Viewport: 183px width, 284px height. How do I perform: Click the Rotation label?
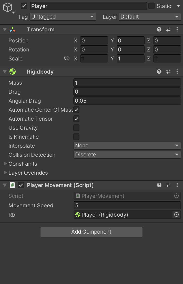[19, 49]
